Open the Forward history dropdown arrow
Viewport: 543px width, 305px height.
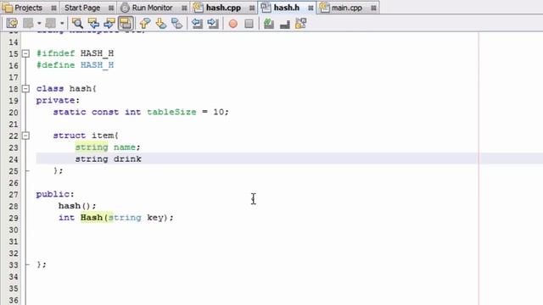pyautogui.click(x=62, y=24)
